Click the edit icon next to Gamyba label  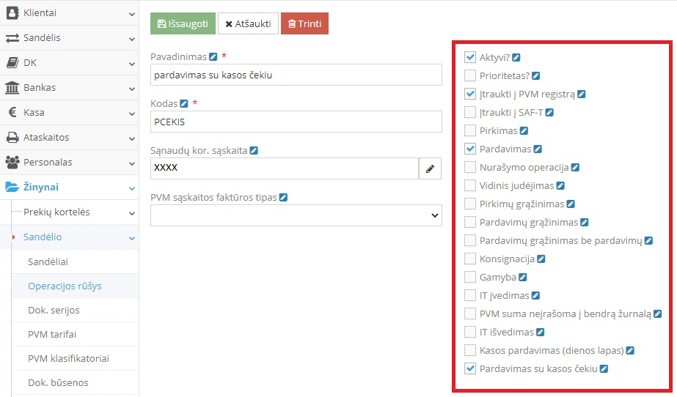(523, 278)
